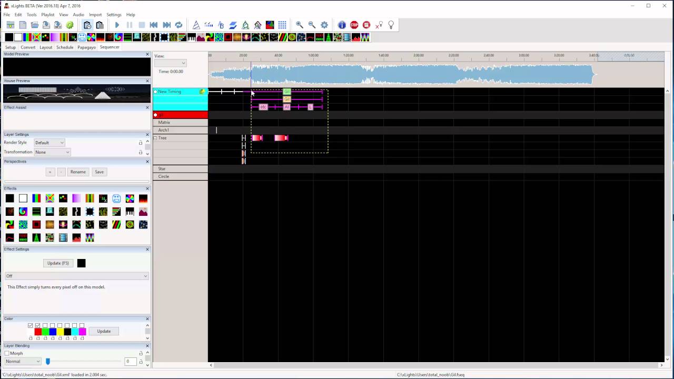Click the green gear render all icon
Screen dimensions: 674x379
(x=70, y=25)
